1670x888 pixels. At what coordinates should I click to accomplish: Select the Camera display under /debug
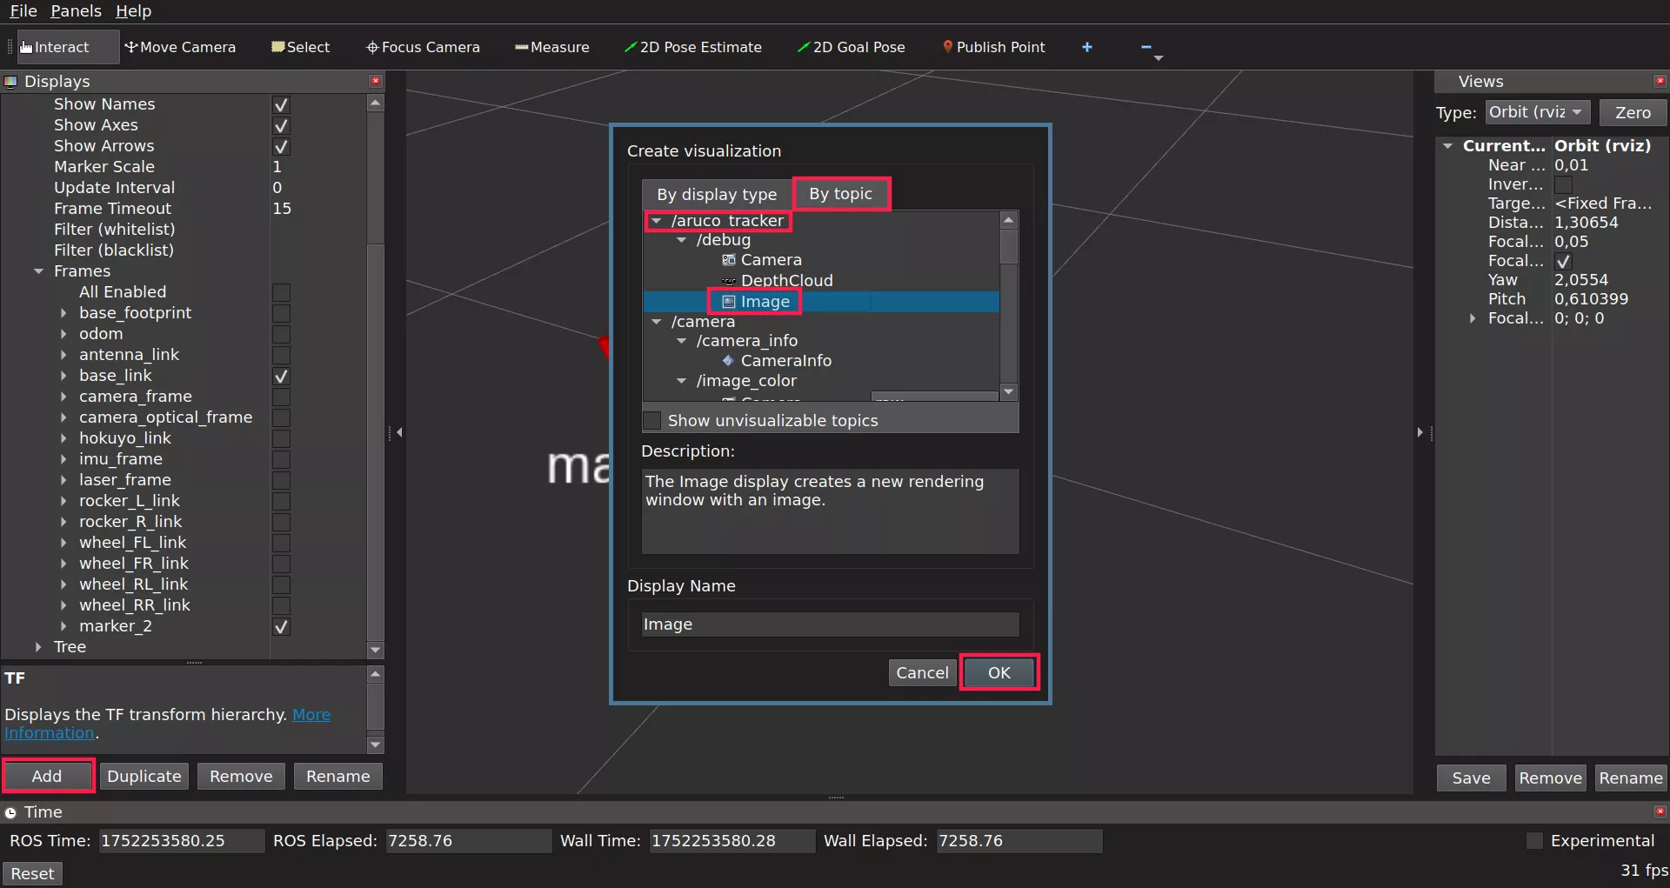[771, 260]
